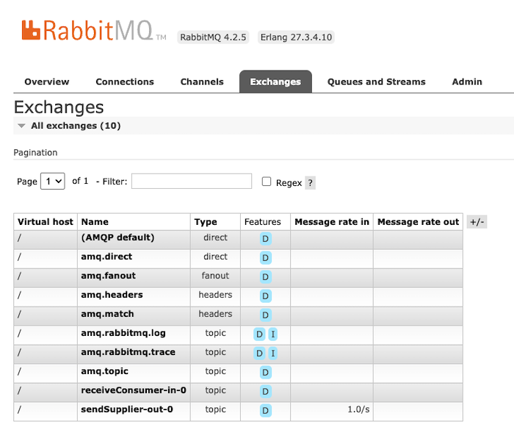Switch to the Queues and Streams tab
Image resolution: width=514 pixels, height=430 pixels.
(x=376, y=82)
